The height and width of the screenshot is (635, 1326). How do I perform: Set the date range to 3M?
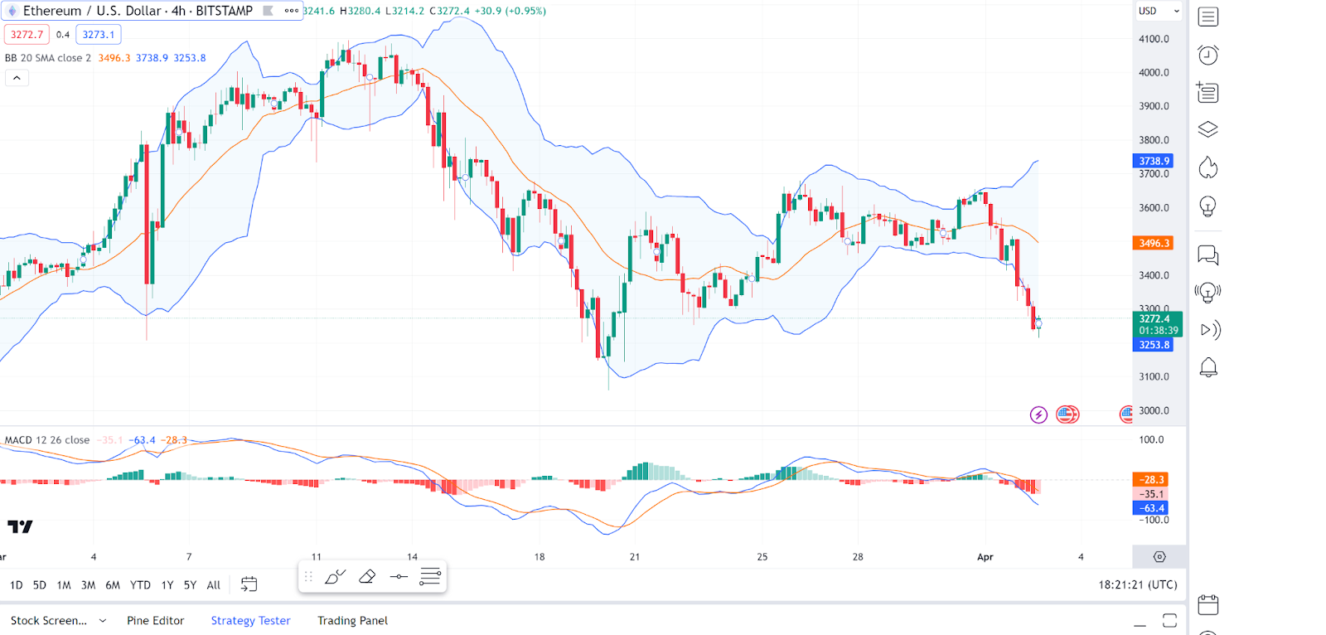88,584
